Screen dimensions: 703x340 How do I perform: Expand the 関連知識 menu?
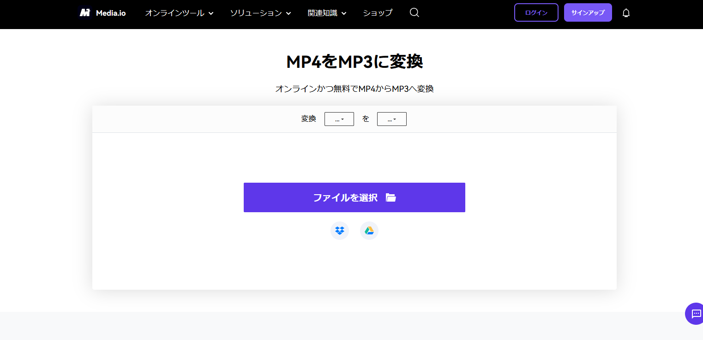327,13
